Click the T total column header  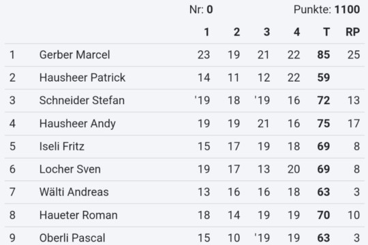(x=326, y=32)
